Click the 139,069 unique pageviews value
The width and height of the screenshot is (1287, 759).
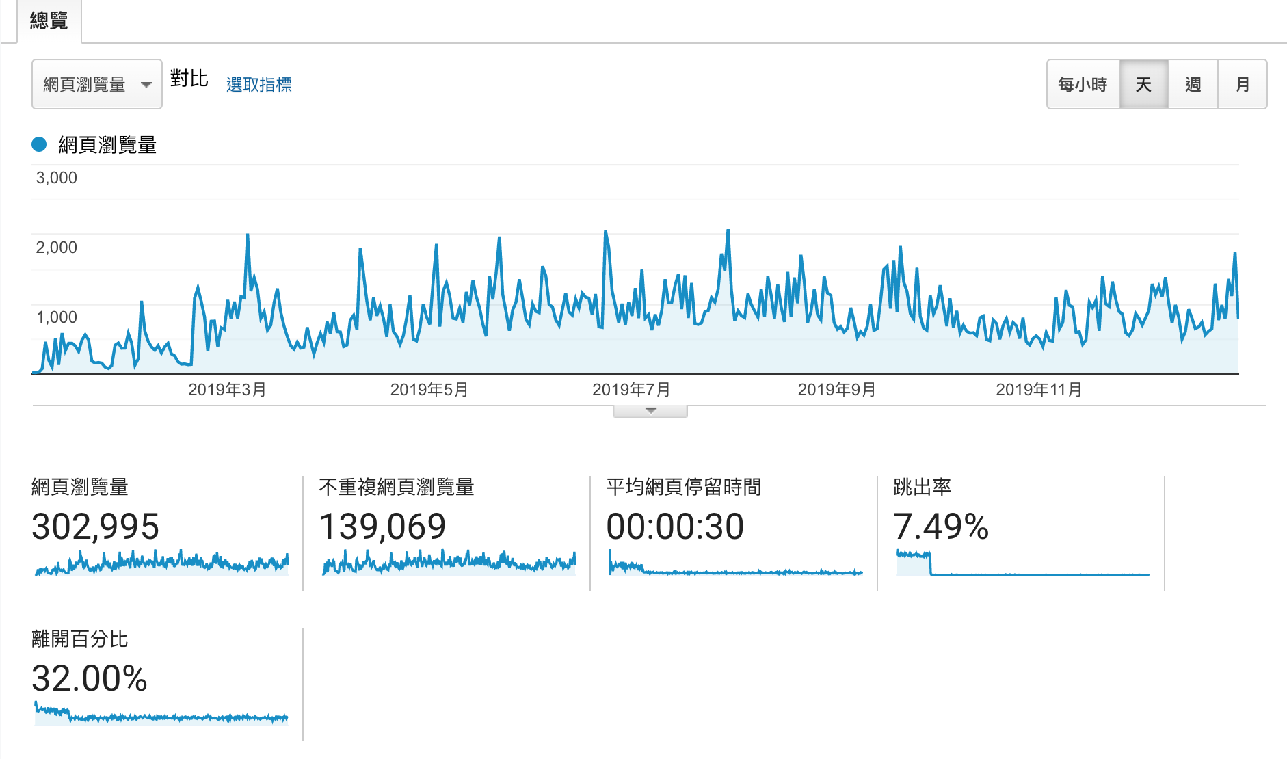pyautogui.click(x=382, y=527)
